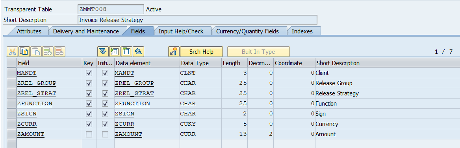
Task: Click the Paste clipboard icon
Action: 36,52
